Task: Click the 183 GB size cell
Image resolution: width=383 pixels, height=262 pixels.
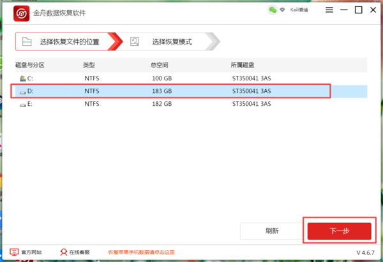Action: [x=162, y=91]
